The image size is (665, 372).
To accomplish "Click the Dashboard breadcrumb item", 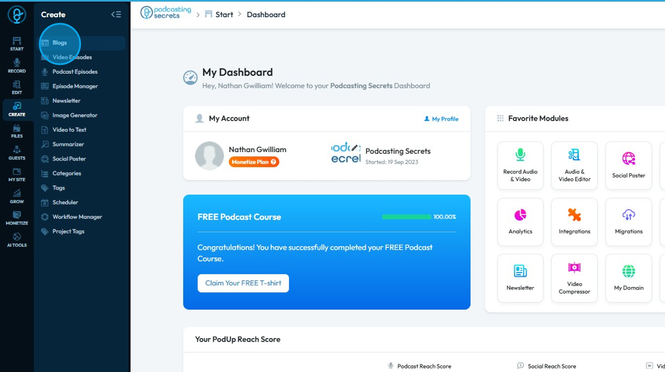I will 266,14.
